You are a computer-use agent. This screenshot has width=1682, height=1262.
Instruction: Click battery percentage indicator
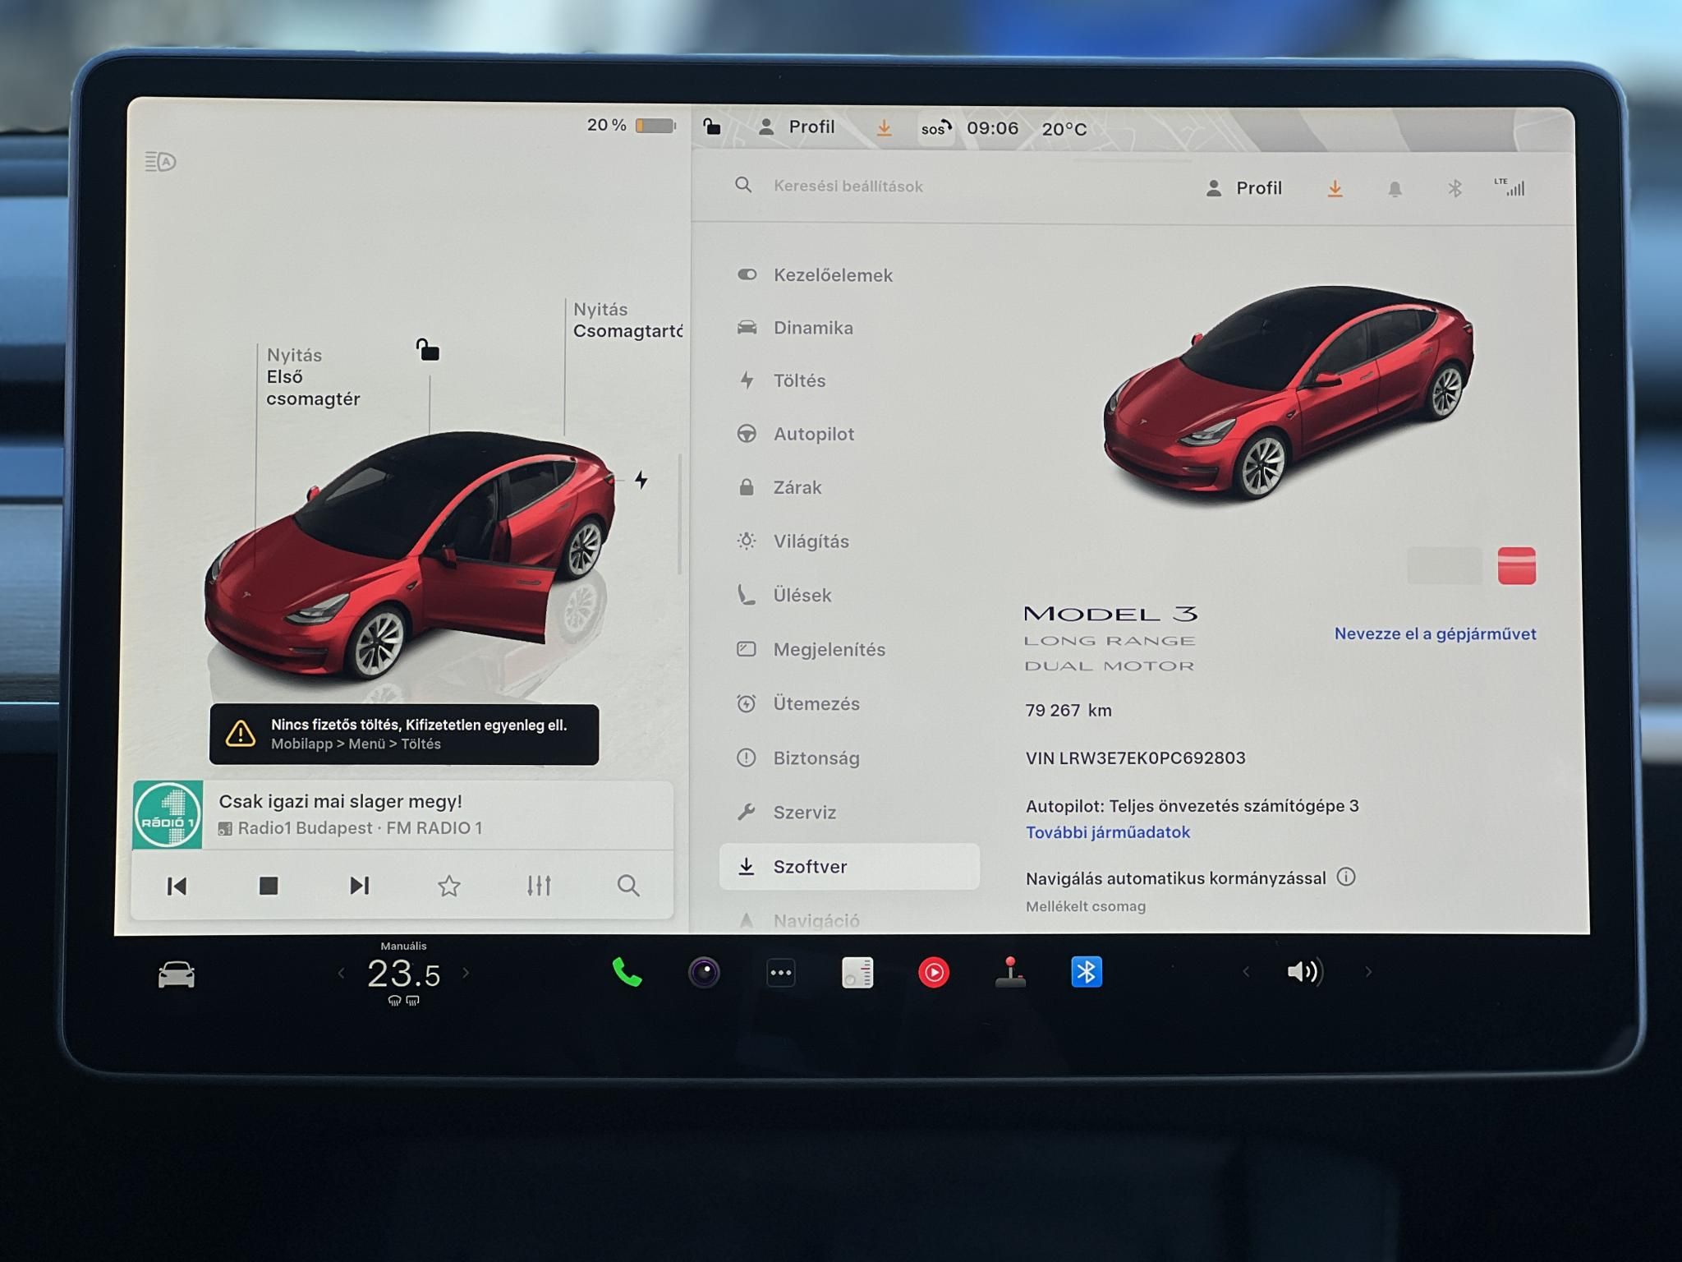tap(631, 125)
